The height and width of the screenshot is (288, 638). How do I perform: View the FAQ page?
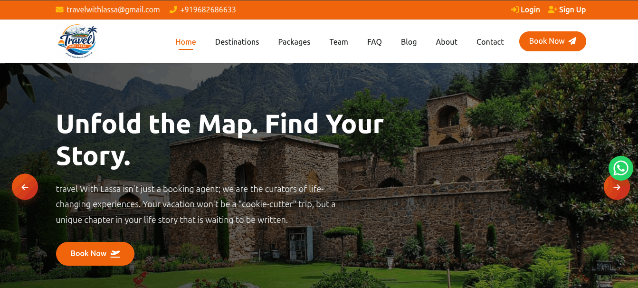pyautogui.click(x=374, y=42)
